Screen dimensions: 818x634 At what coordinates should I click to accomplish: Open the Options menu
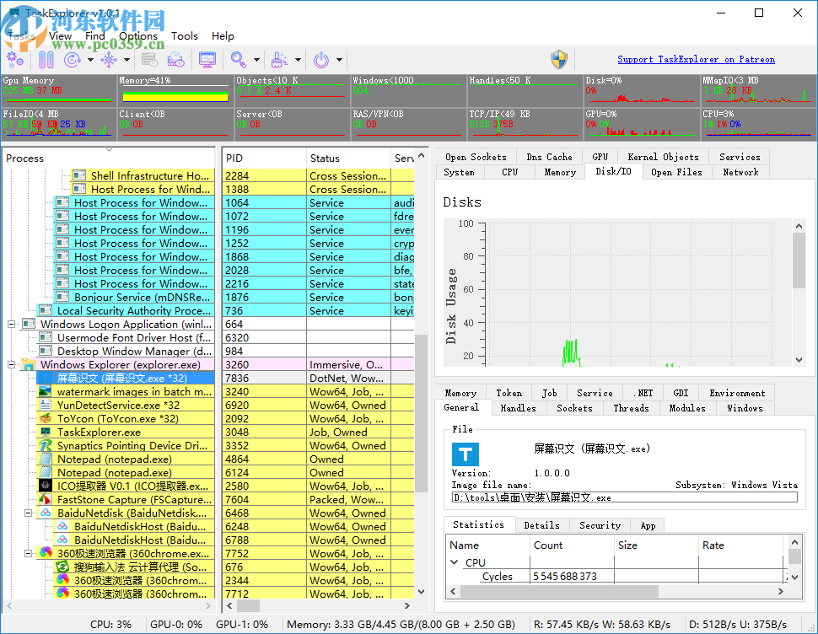point(138,36)
